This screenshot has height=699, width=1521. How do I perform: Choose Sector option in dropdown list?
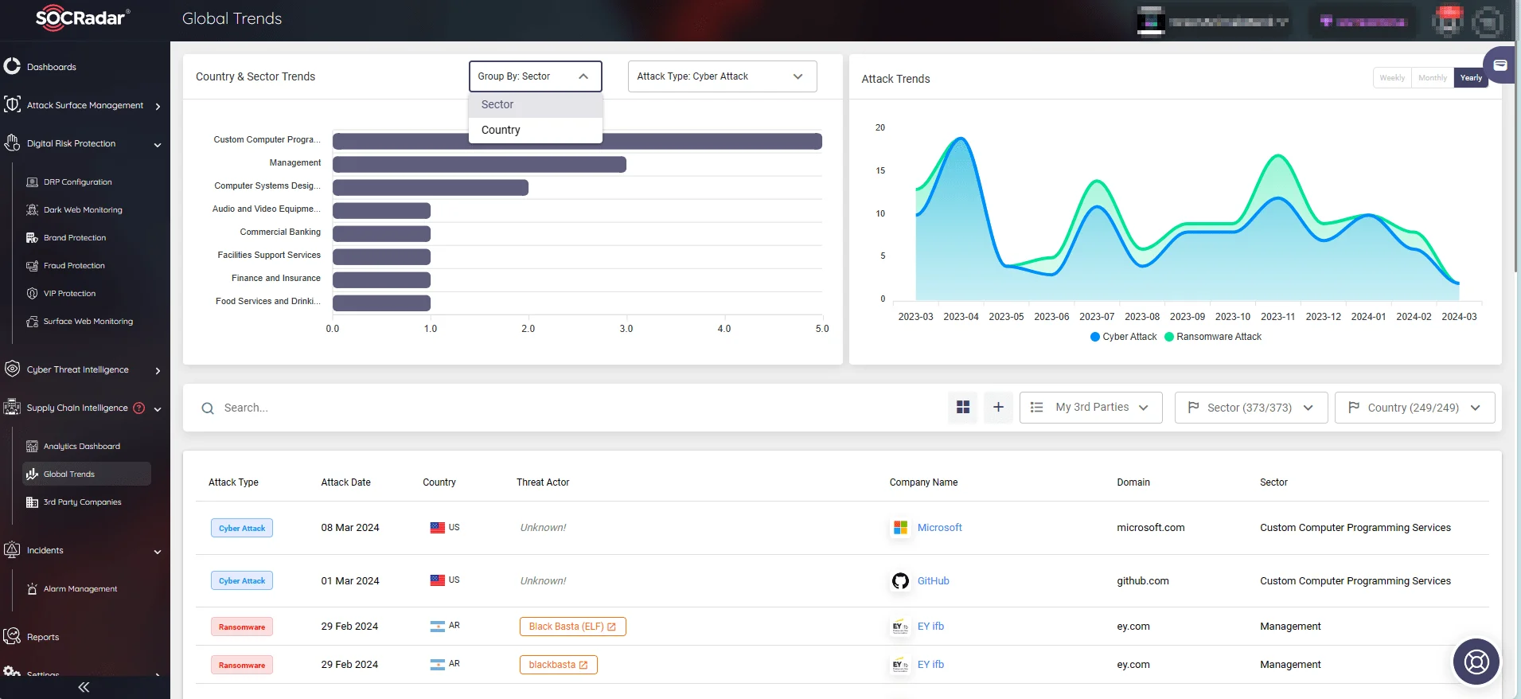tap(536, 104)
